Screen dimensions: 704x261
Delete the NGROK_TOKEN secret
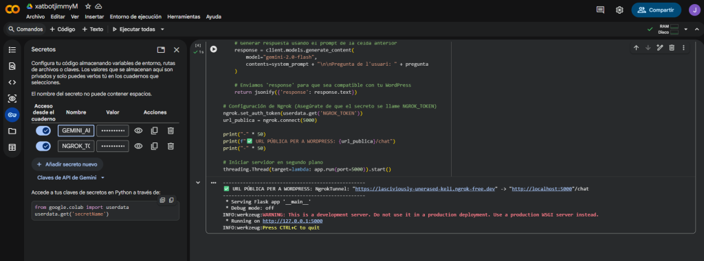(x=170, y=146)
